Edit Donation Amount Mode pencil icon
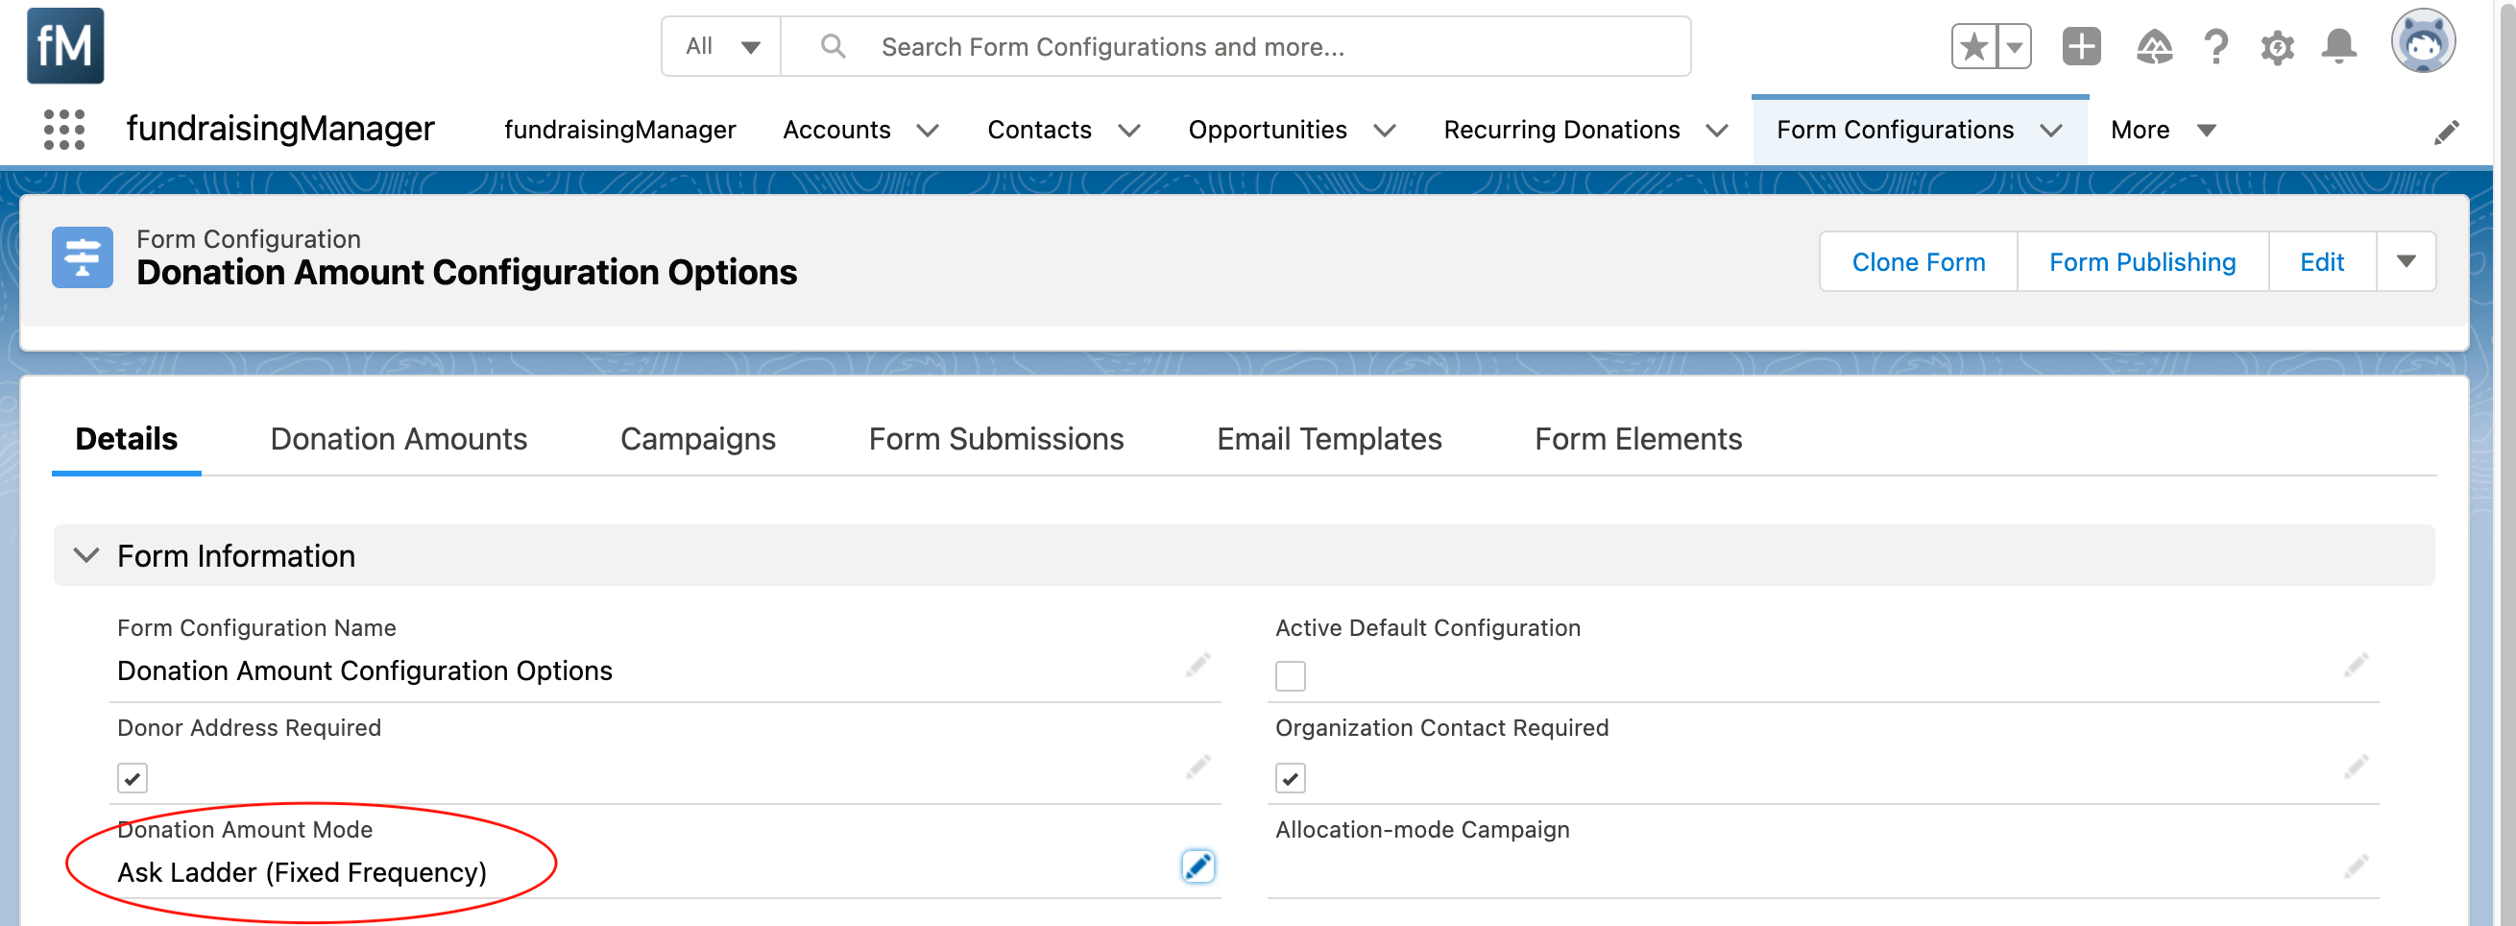 tap(1198, 866)
